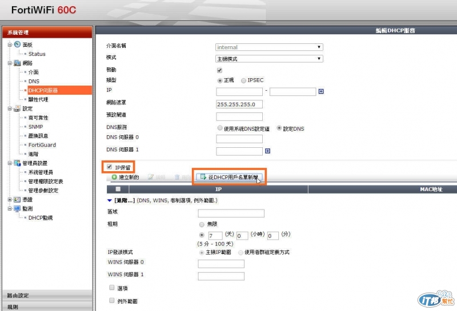Image resolution: width=457 pixels, height=311 pixels.
Task: Click the DNS 伺服器 0 input field
Action: tap(239, 139)
